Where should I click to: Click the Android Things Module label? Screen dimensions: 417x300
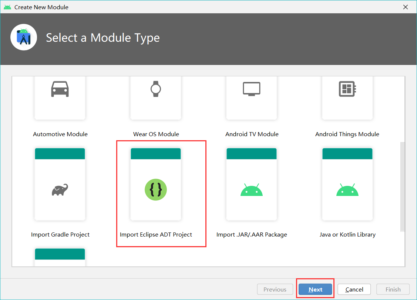pos(347,134)
